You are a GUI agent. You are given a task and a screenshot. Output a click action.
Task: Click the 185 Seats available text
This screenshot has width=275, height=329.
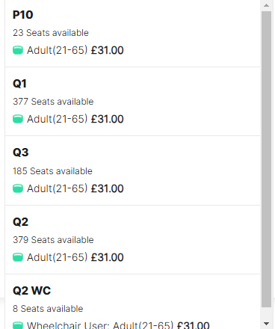pos(52,171)
